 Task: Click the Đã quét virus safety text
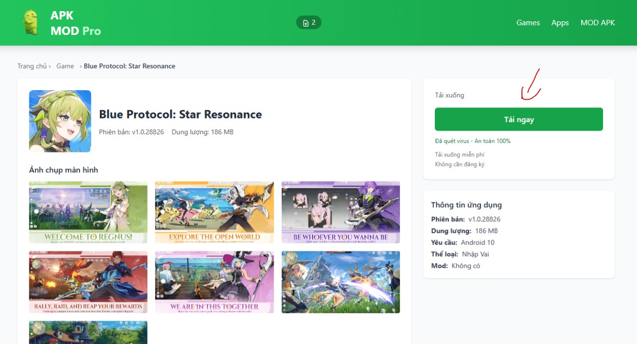pos(472,141)
